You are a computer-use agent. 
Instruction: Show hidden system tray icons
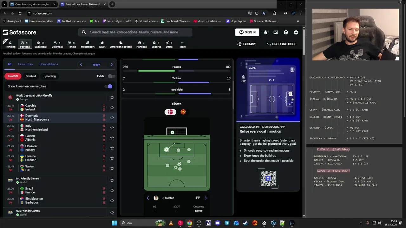tap(361, 223)
